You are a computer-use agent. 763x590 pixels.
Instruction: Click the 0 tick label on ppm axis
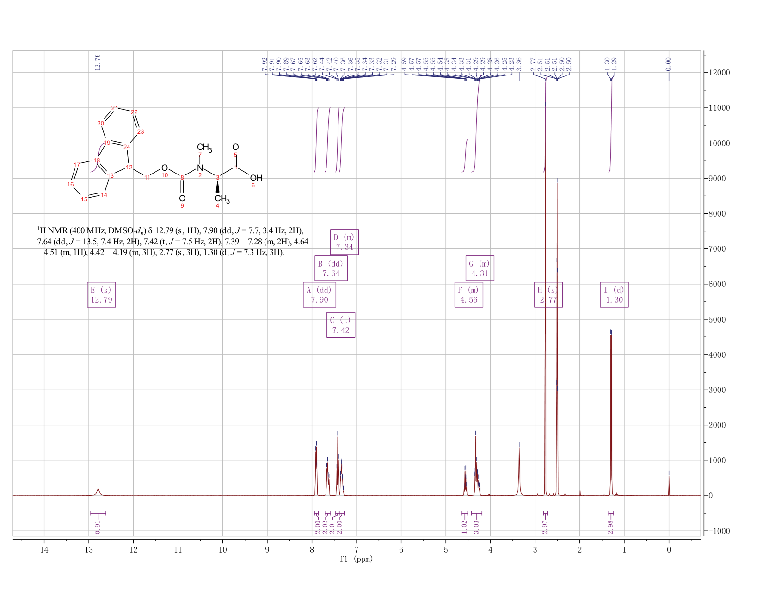[x=669, y=549]
